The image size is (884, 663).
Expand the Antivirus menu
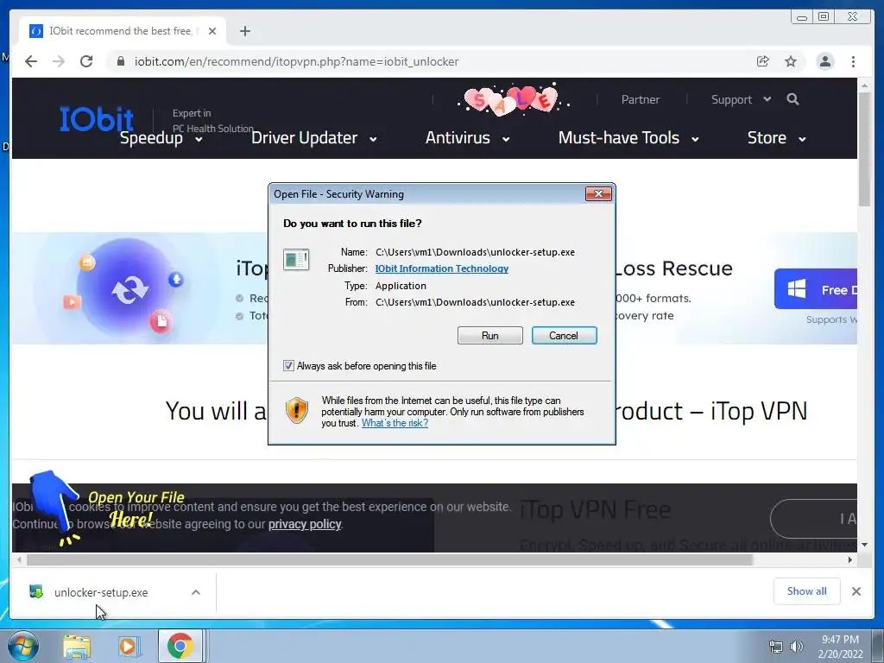[x=467, y=138]
